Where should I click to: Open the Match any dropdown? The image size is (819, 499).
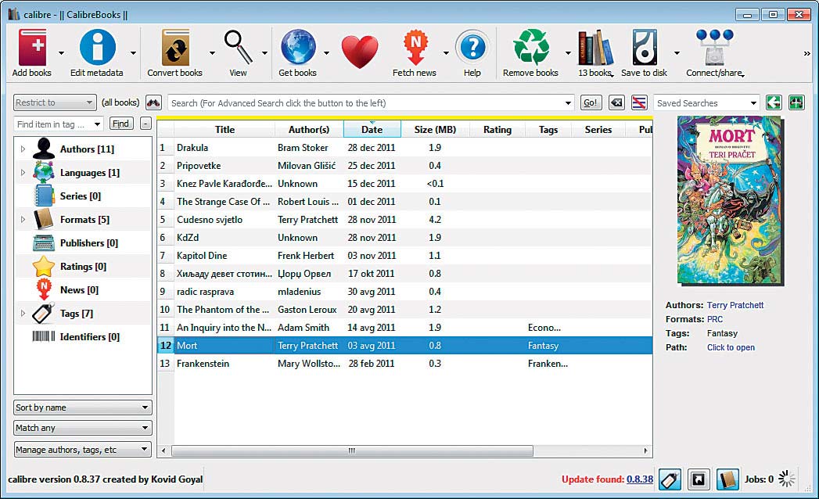point(83,428)
